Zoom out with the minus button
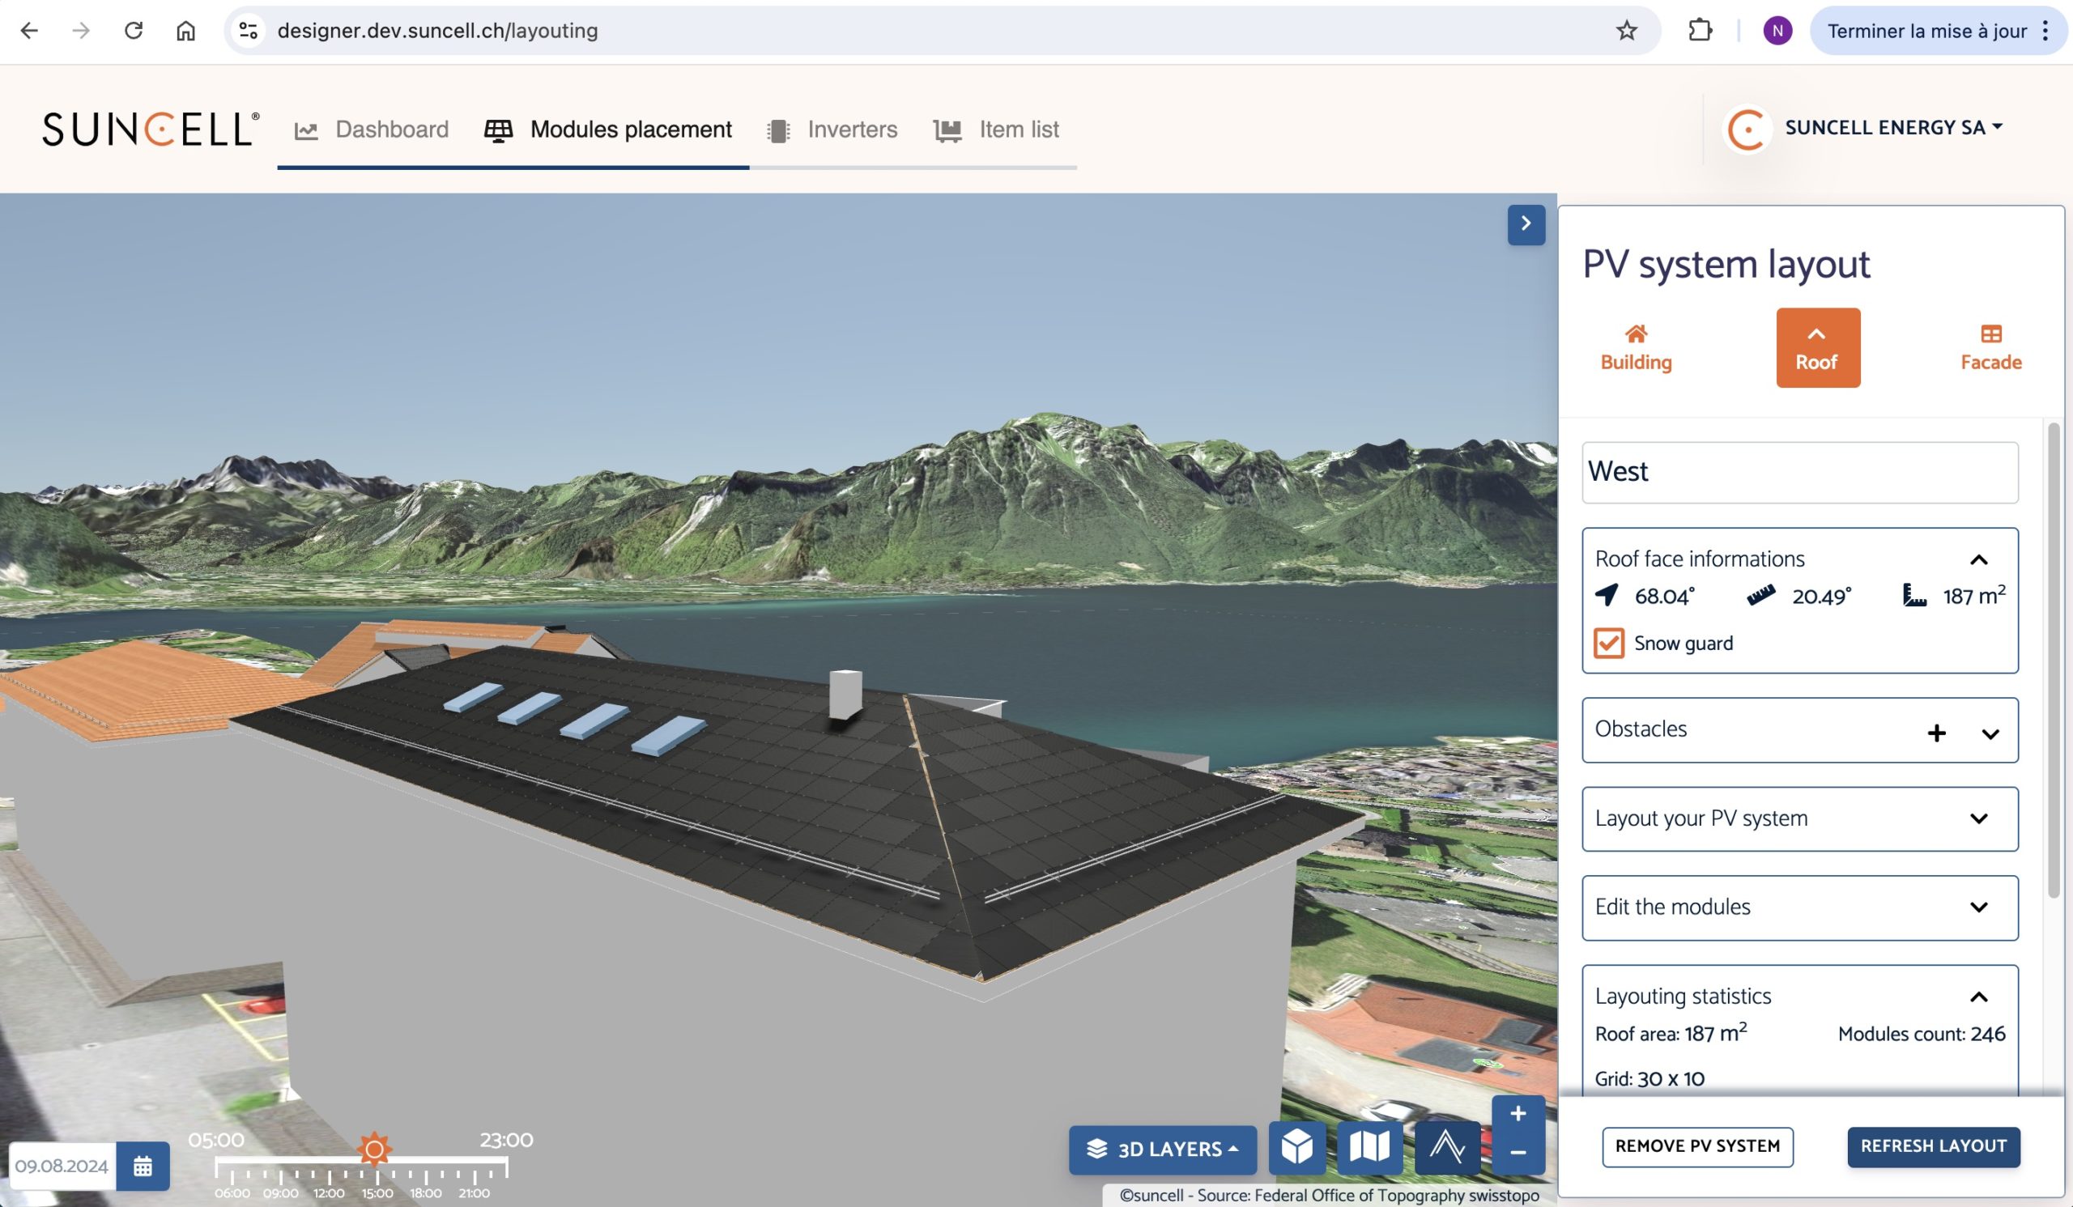Screen dimensions: 2073x1207 coord(1518,1153)
